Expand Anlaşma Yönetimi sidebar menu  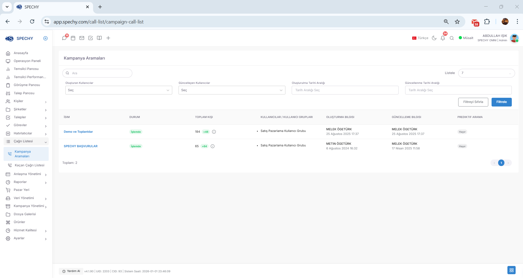click(x=26, y=174)
